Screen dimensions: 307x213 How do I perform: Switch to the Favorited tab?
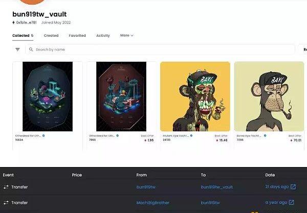(x=77, y=36)
